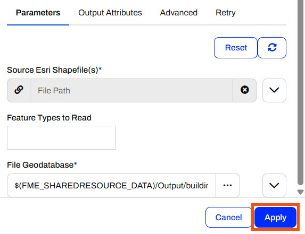The height and width of the screenshot is (234, 305).
Task: Click the Source Esri Shapefile(s) label
Action: coord(54,70)
